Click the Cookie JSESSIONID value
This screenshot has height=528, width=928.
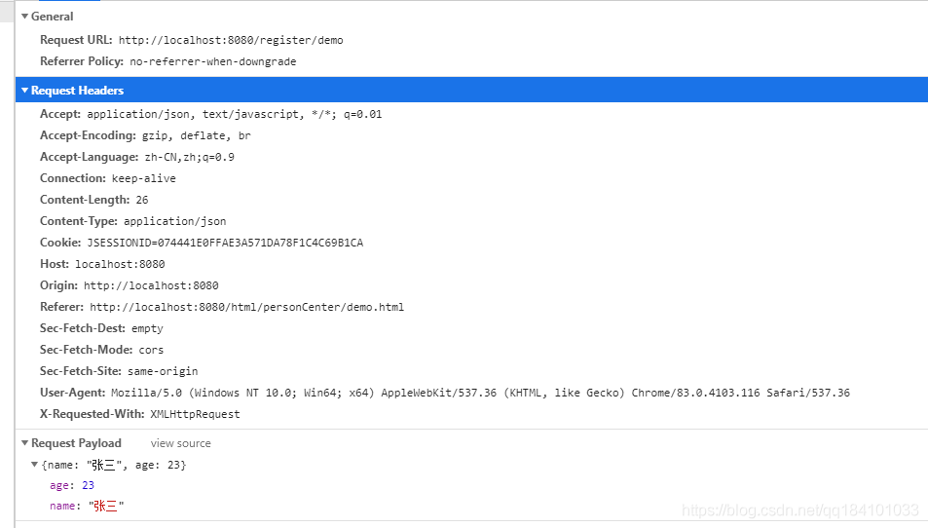pyautogui.click(x=225, y=243)
